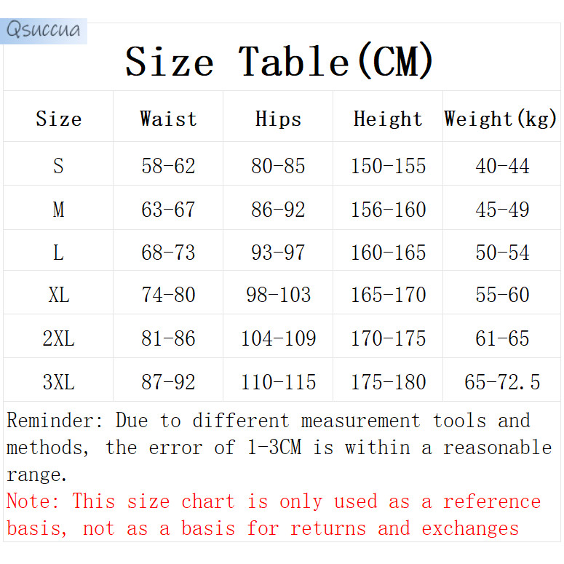The width and height of the screenshot is (564, 564).
Task: Click height value 170-175
Action: point(388,338)
